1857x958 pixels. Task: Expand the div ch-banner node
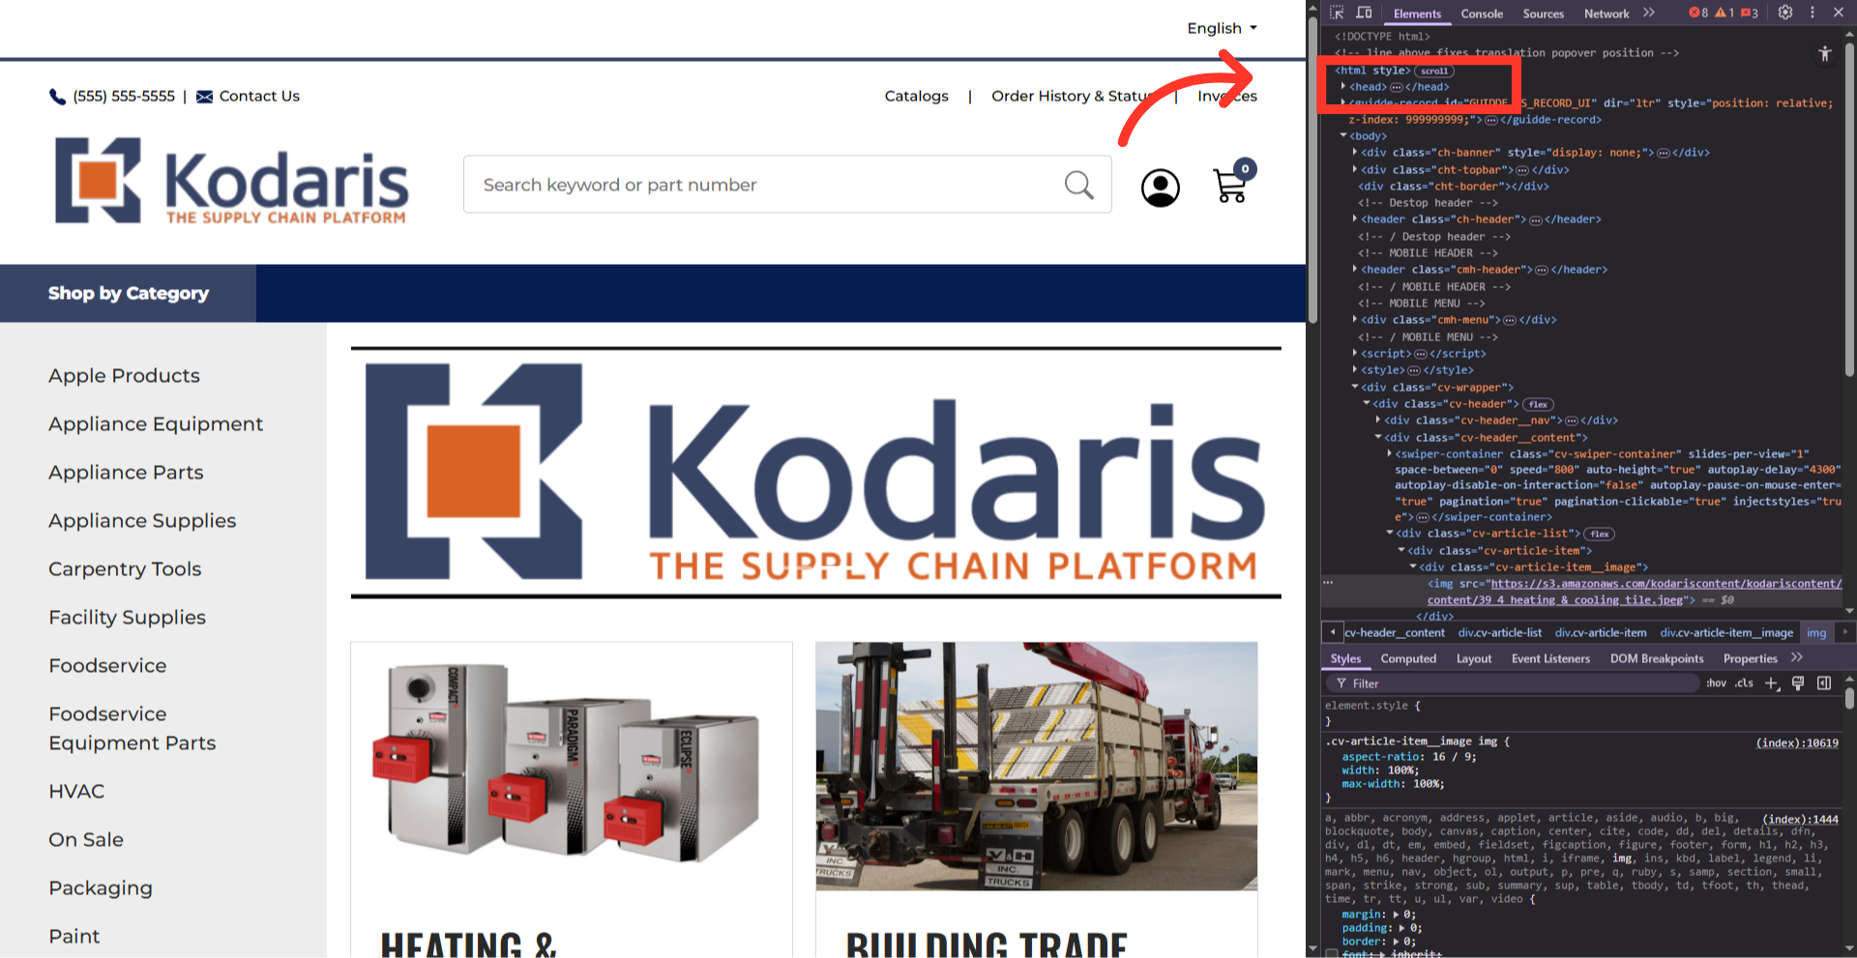click(x=1355, y=152)
